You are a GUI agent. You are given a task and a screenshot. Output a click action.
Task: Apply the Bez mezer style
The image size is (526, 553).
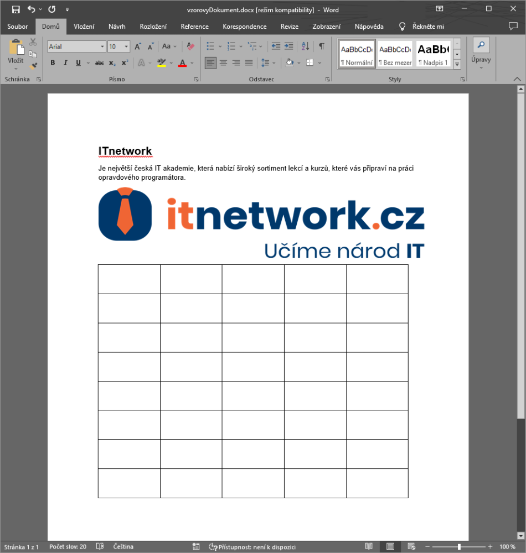point(395,54)
